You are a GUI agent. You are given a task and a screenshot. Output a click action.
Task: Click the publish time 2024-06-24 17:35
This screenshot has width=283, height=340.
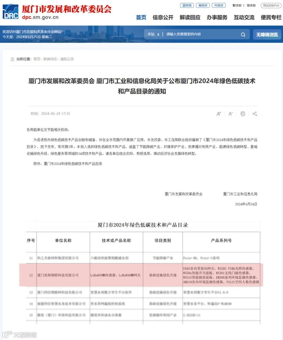click(x=56, y=114)
